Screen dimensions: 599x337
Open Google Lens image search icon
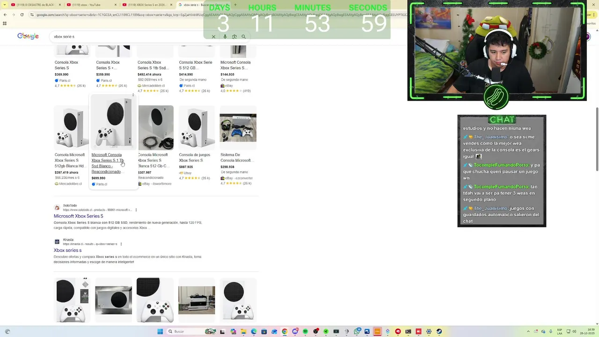point(234,37)
